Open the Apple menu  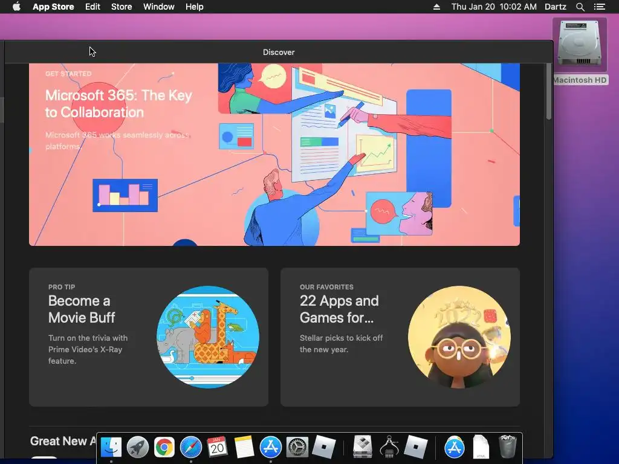tap(16, 7)
